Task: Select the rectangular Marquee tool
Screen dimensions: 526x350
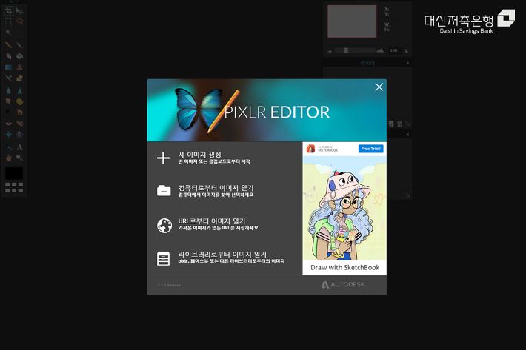Action: point(8,21)
